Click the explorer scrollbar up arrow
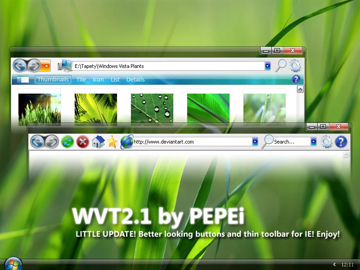The height and width of the screenshot is (270, 360). (x=300, y=89)
